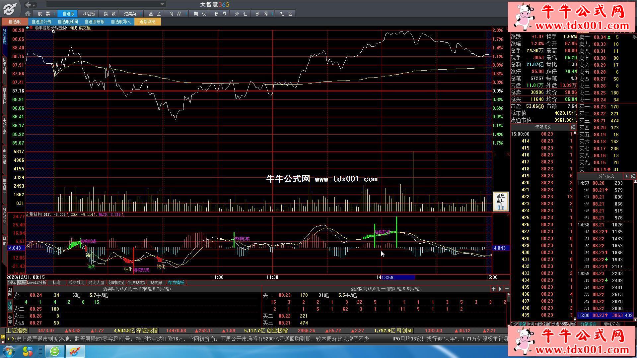Open the 新闻 side tab in the bottom panel
The width and height of the screenshot is (637, 358).
coord(10,292)
